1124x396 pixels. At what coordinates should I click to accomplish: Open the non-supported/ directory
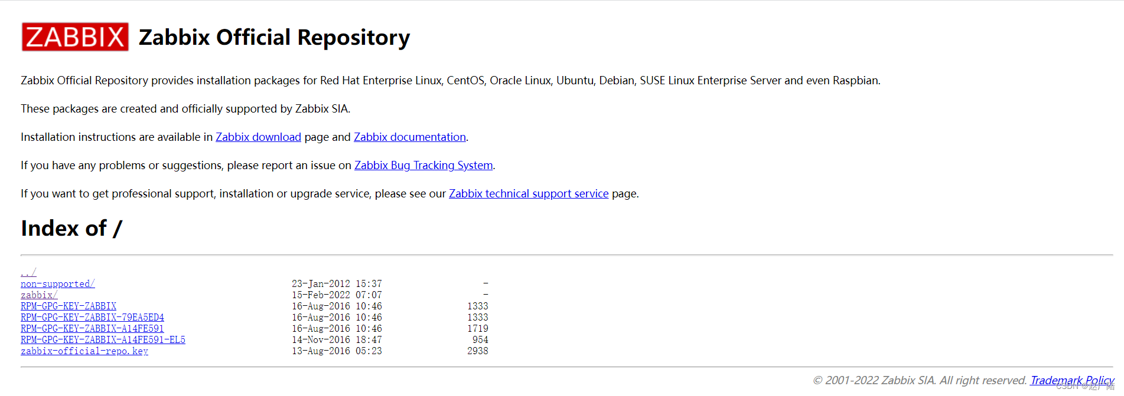click(x=57, y=284)
